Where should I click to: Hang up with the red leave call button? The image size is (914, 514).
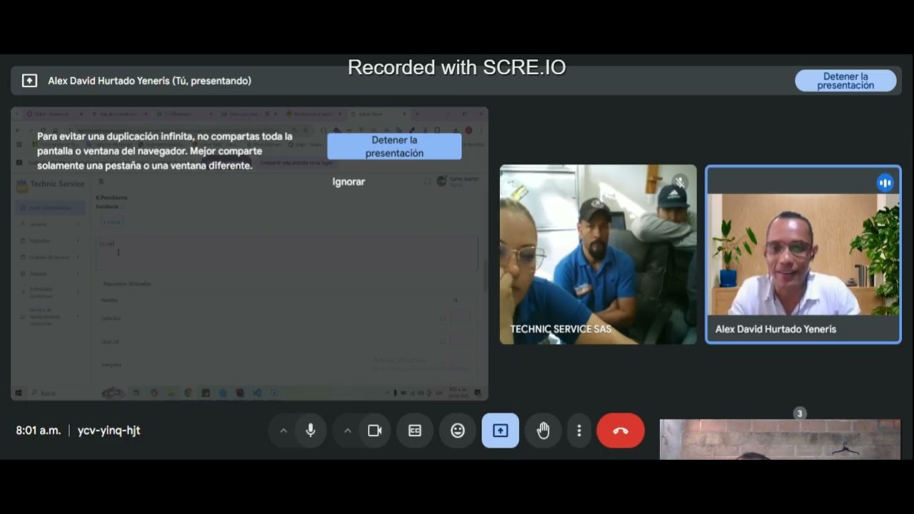coord(621,430)
